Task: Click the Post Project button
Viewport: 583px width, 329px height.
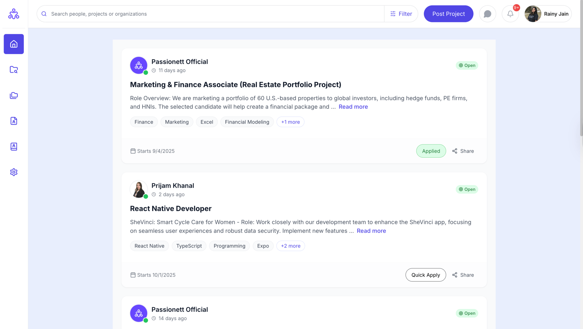Action: pos(448,14)
